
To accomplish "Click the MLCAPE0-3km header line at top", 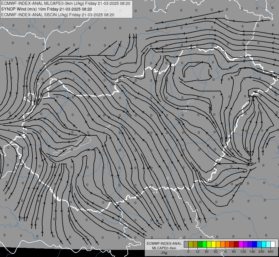I will pyautogui.click(x=66, y=3).
